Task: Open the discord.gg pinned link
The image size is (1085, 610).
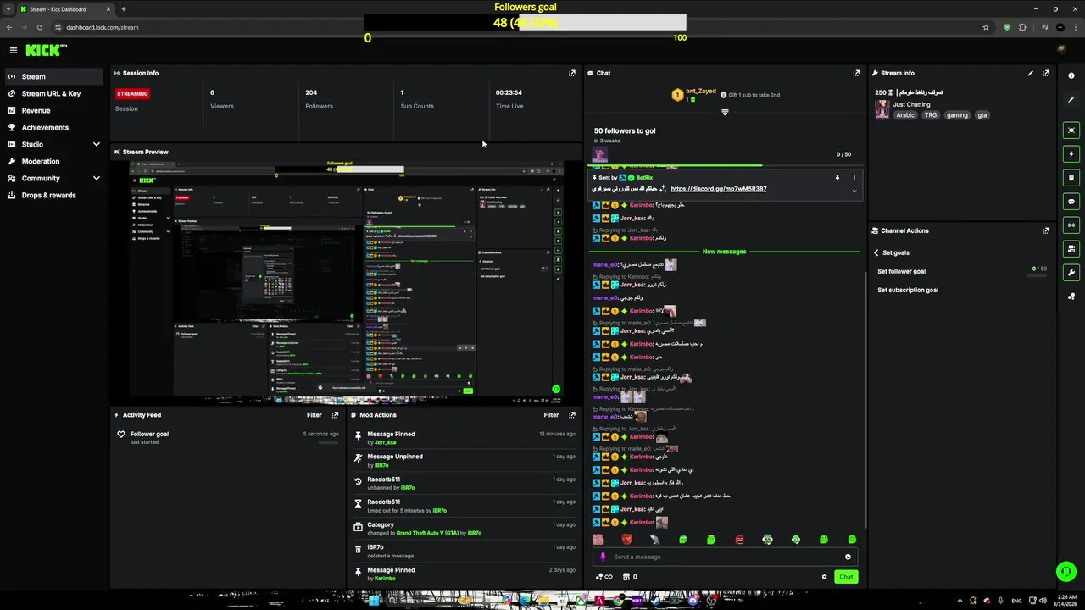Action: [718, 189]
